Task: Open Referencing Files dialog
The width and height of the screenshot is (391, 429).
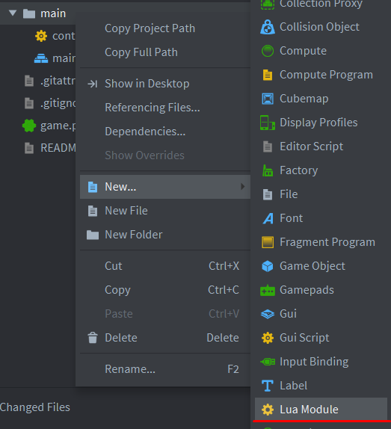Action: coord(153,108)
